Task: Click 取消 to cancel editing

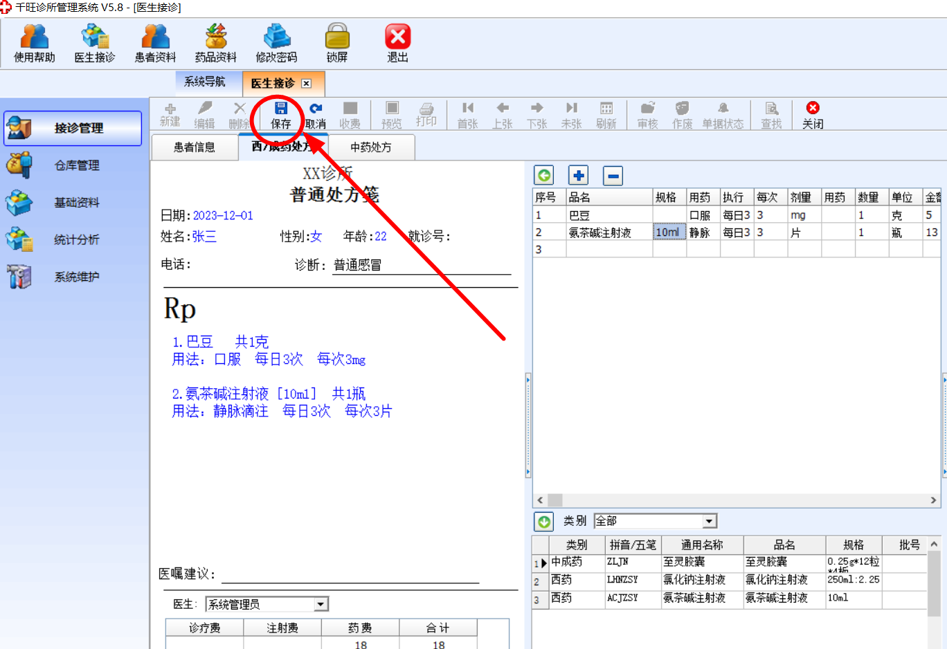Action: 316,115
